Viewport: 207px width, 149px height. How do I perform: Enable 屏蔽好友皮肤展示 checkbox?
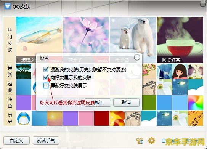click(x=46, y=85)
